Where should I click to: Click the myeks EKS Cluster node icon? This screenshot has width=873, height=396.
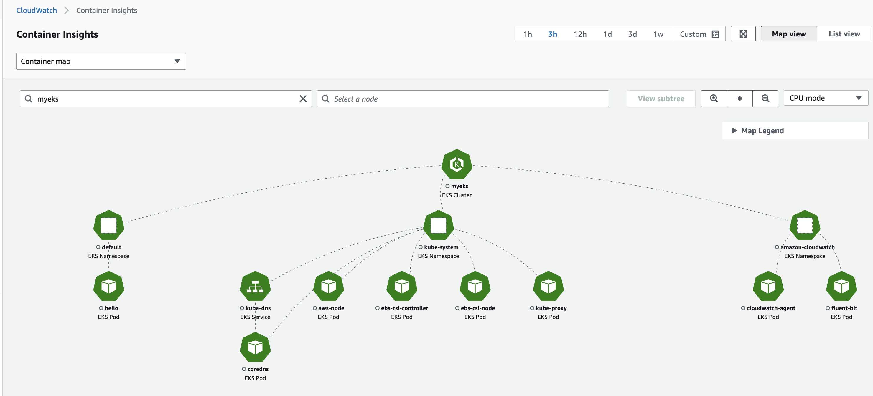[x=457, y=164]
